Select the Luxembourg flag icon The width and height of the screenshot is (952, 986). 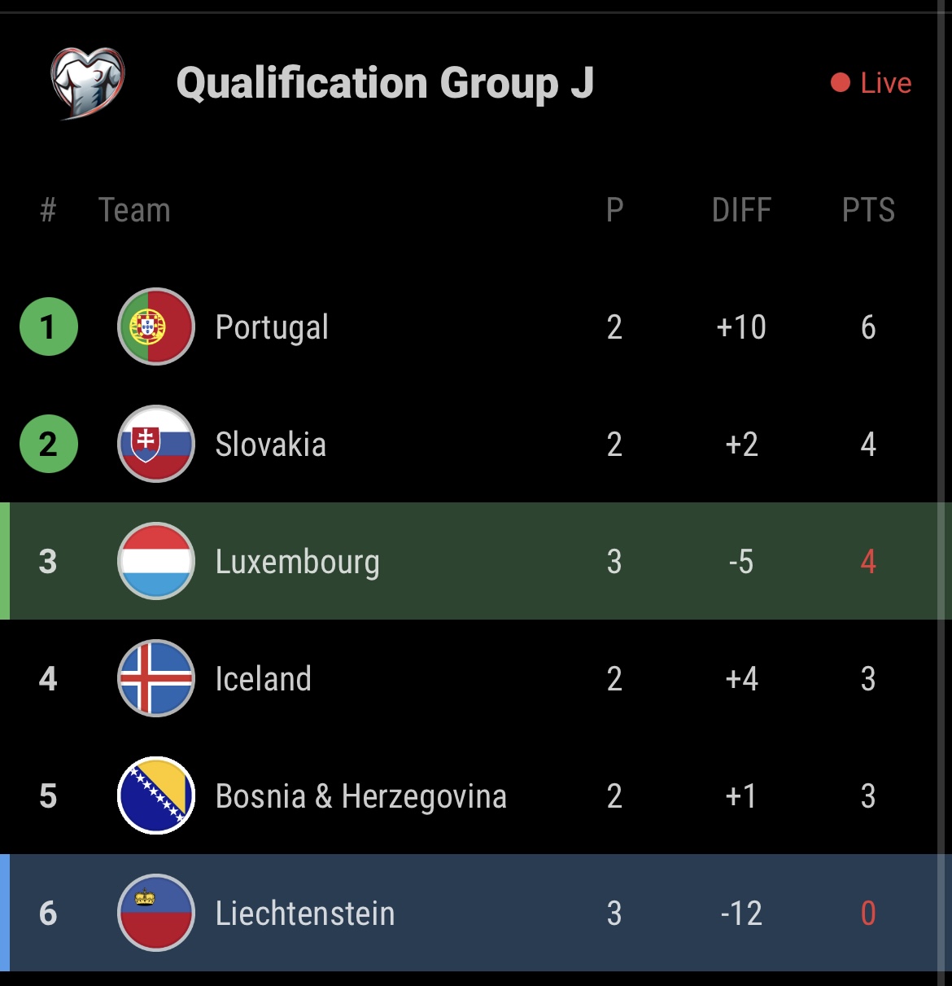click(x=156, y=561)
